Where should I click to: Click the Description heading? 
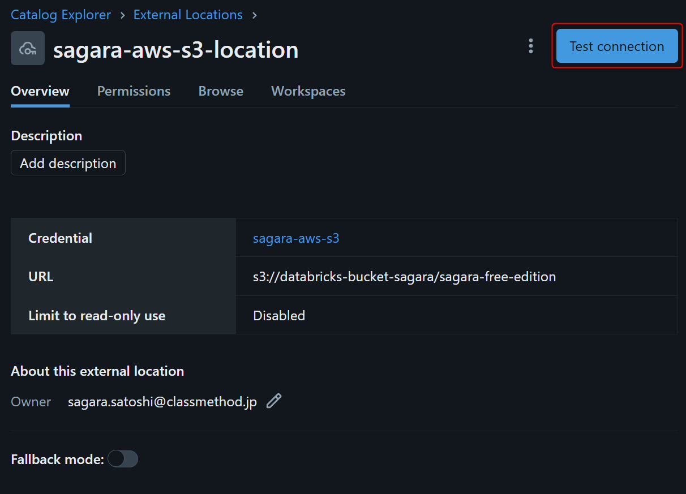(46, 136)
